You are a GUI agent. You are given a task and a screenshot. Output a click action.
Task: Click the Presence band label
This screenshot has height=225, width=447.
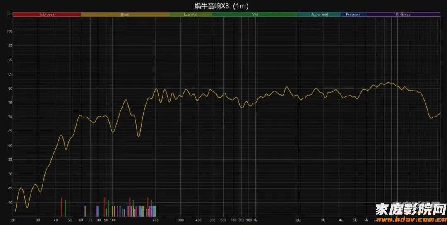click(x=353, y=14)
